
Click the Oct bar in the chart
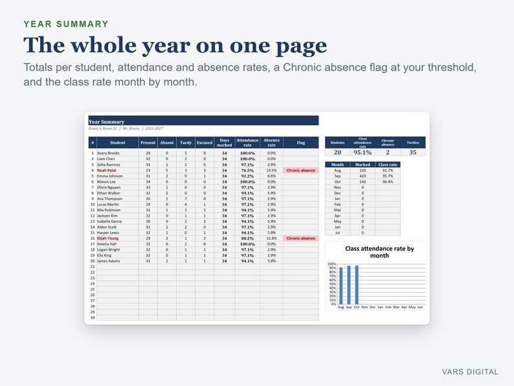357,285
